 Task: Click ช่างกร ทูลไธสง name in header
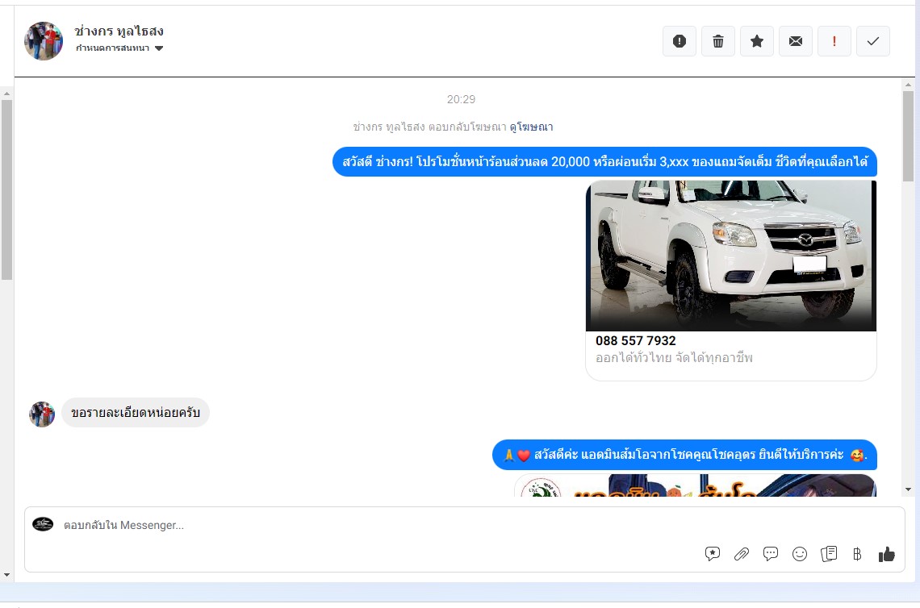pos(119,31)
